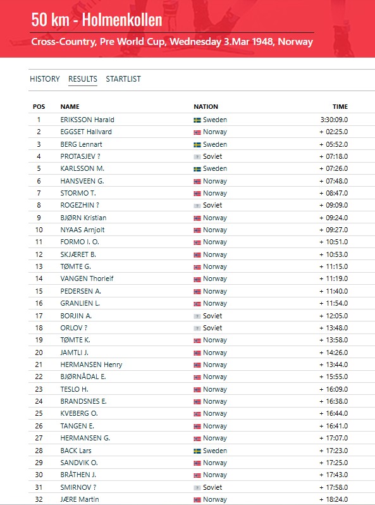Click the 50 km - Holmenkollen title
375x505 pixels.
97,20
